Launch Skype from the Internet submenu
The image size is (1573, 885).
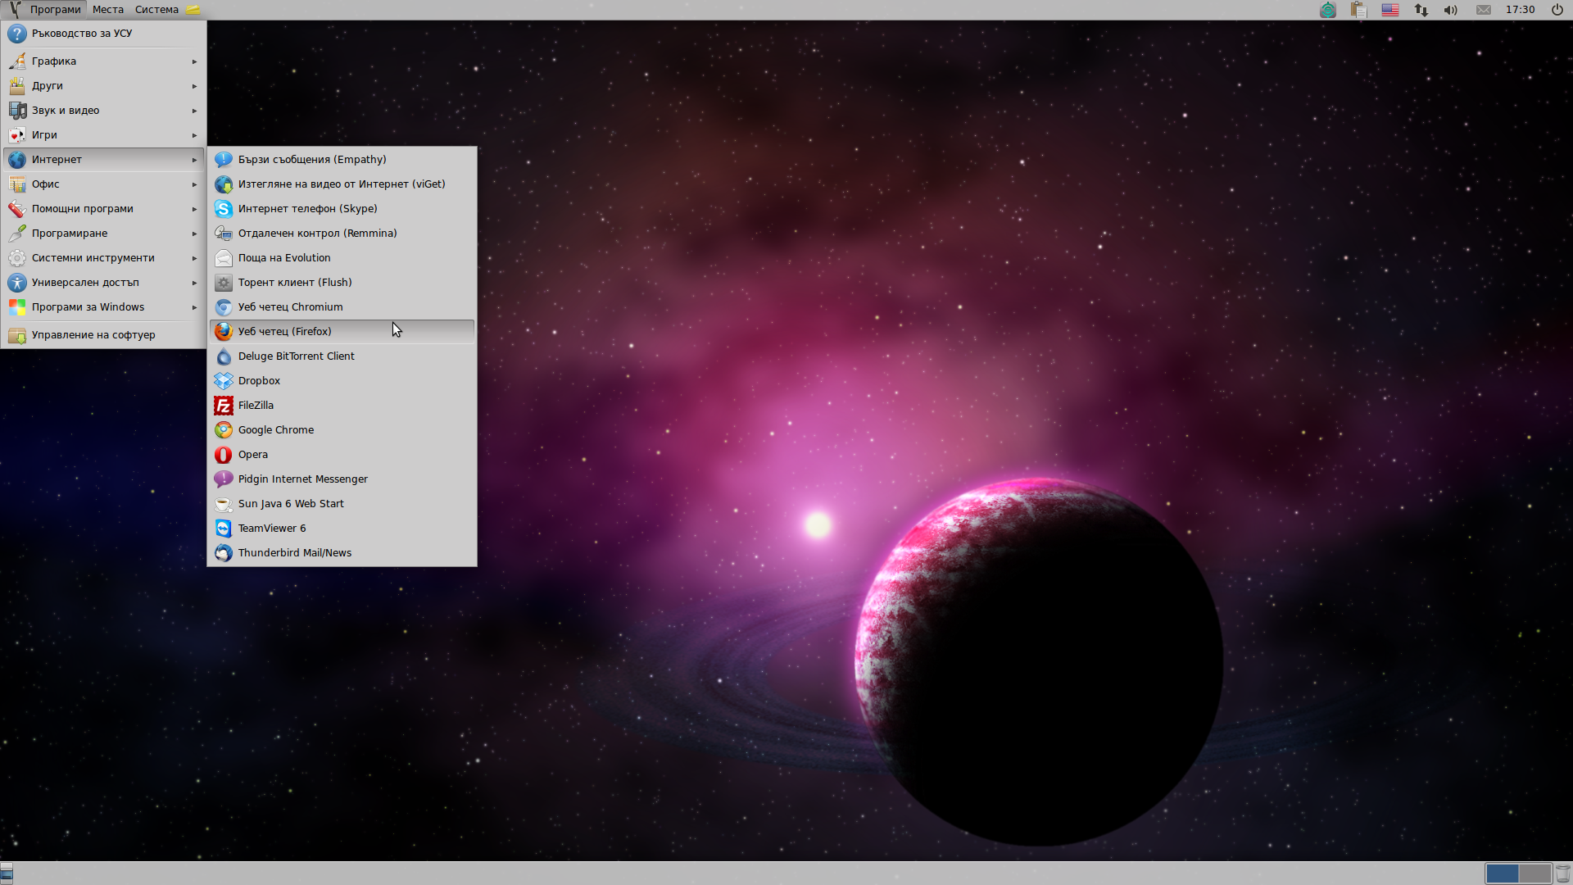307,209
